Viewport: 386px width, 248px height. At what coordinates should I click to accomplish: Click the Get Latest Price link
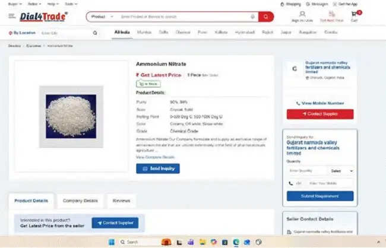click(159, 75)
